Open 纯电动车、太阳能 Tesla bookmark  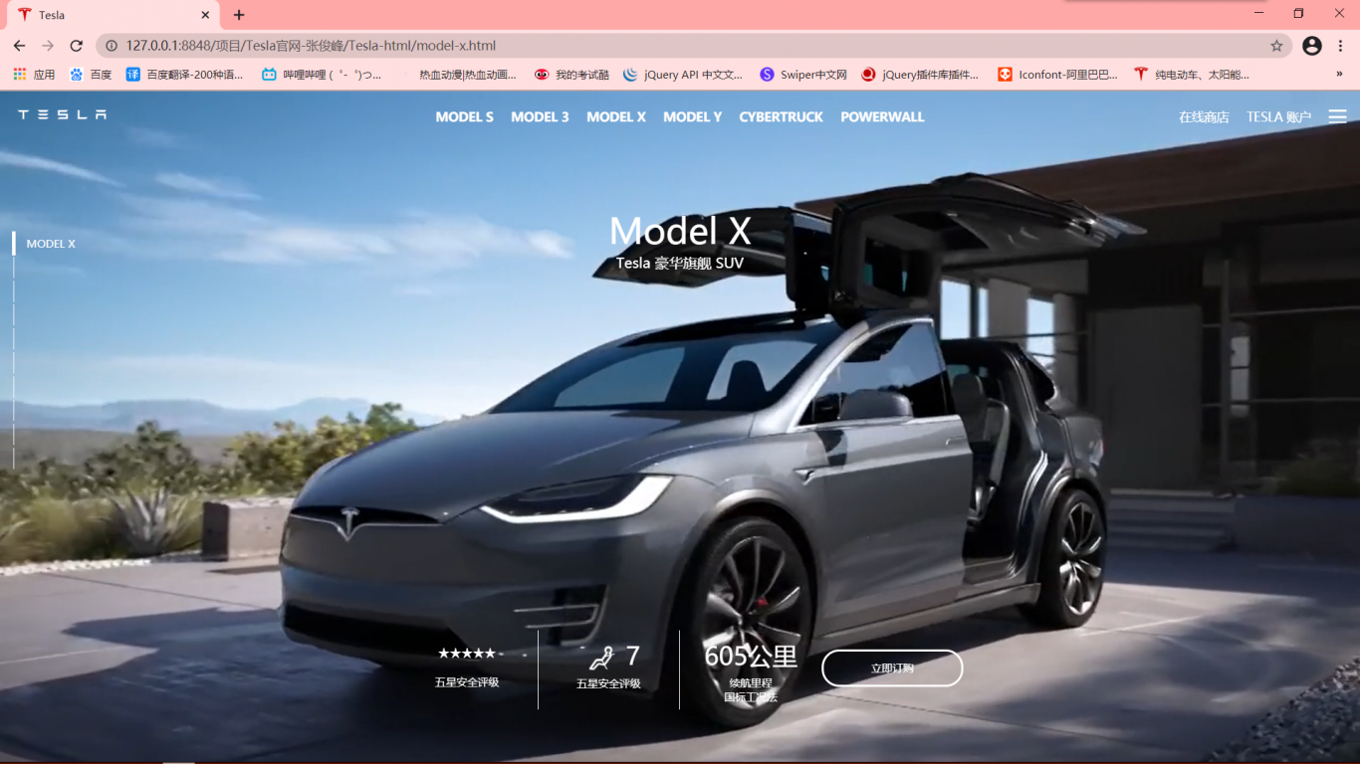[x=1192, y=75]
